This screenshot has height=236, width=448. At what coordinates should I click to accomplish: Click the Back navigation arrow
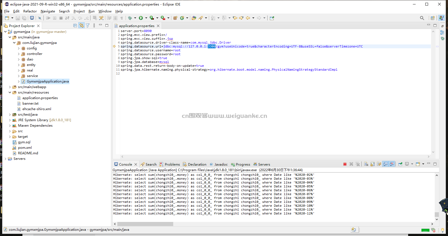(248, 18)
